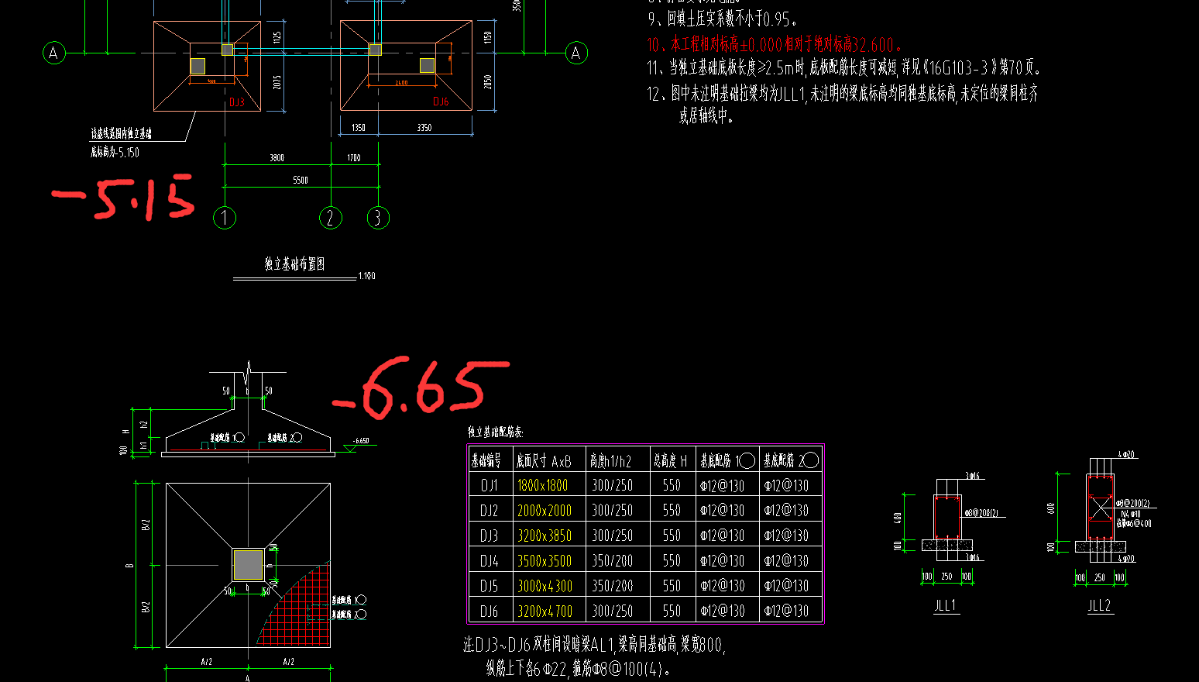Click the 5500 overall dimension text
Viewport: 1199px width, 682px height.
coord(301,181)
